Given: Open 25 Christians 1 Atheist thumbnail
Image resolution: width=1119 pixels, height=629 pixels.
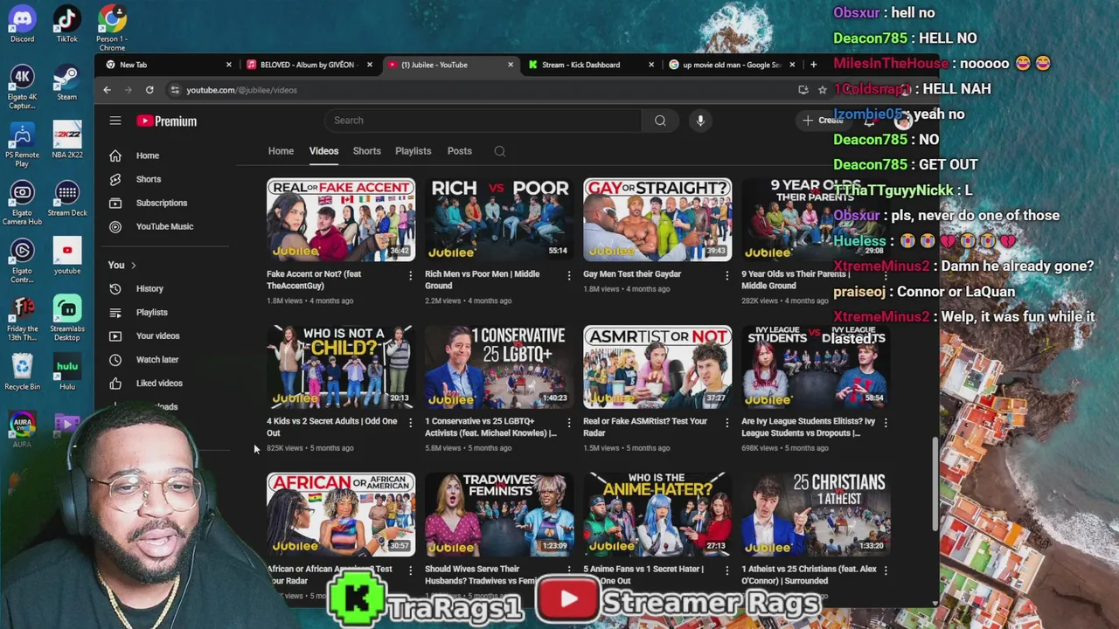Looking at the screenshot, I should click(x=816, y=515).
